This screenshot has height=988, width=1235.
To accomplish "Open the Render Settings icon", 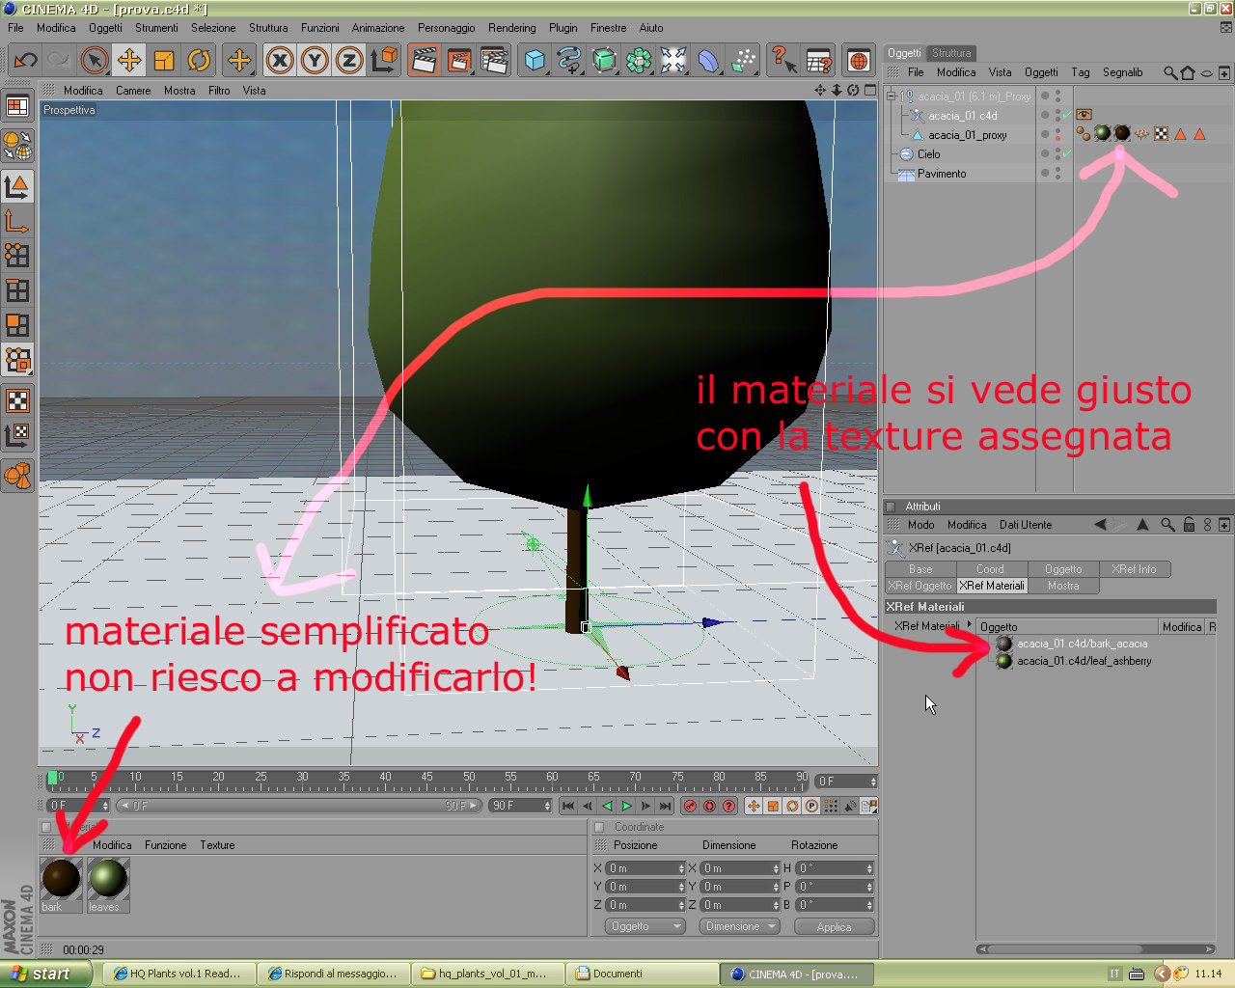I will (494, 61).
